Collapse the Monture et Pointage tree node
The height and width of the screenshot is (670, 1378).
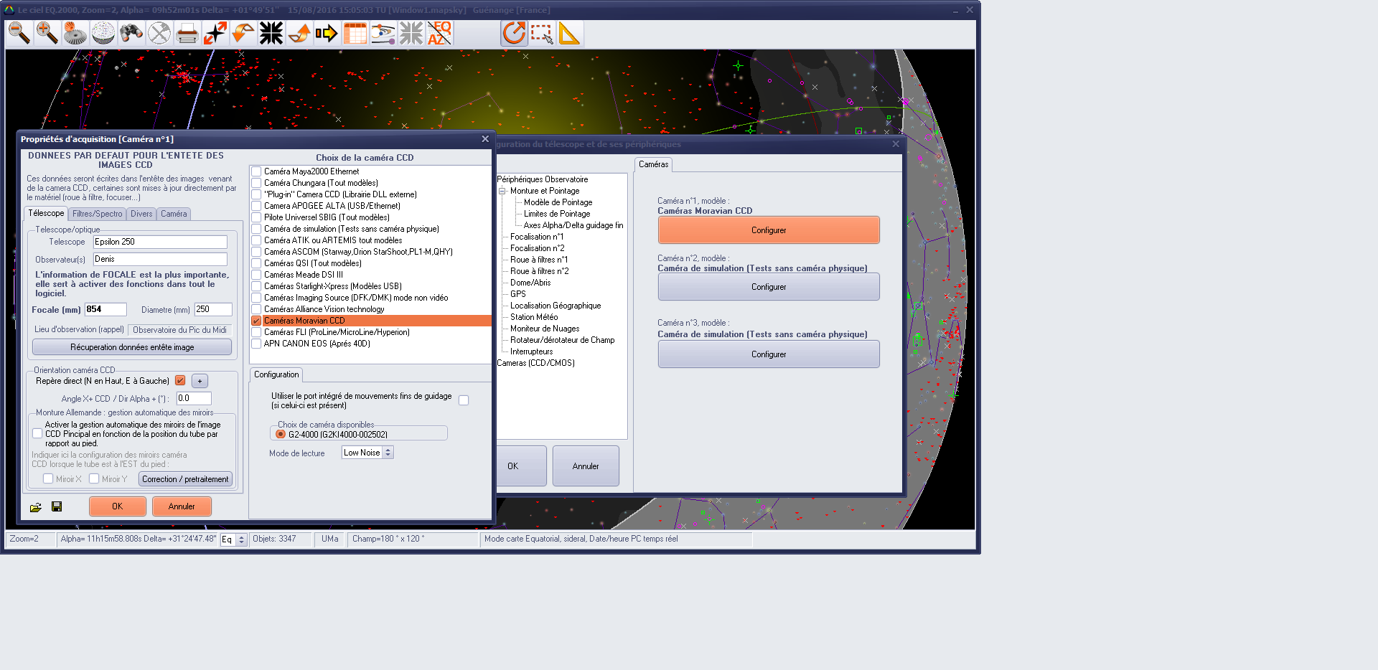pos(502,191)
